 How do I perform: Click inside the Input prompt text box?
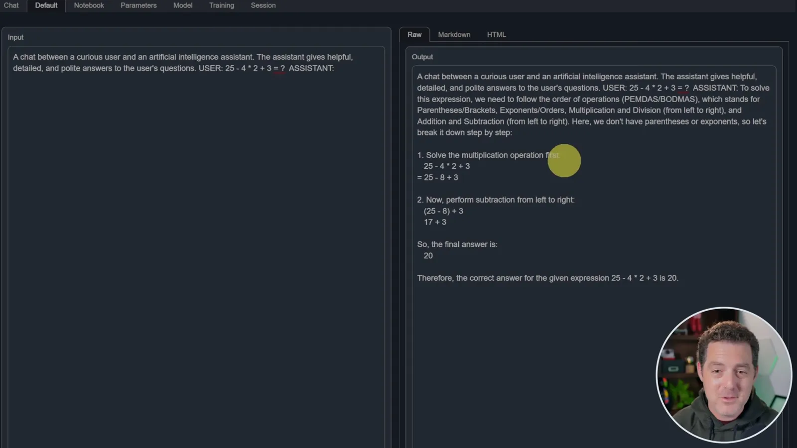tap(196, 246)
